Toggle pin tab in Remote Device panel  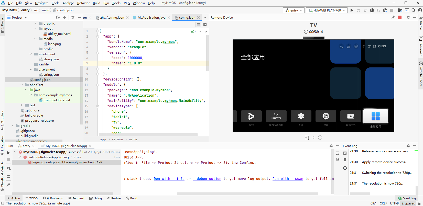click(x=393, y=17)
